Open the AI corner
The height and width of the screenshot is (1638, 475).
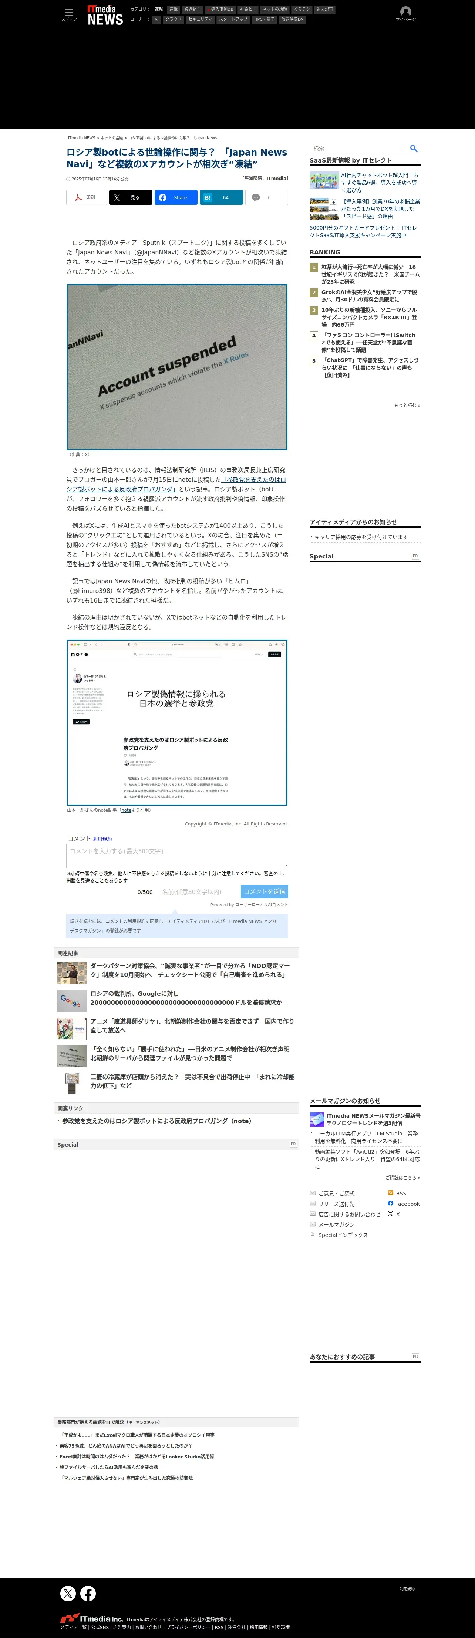(x=156, y=19)
